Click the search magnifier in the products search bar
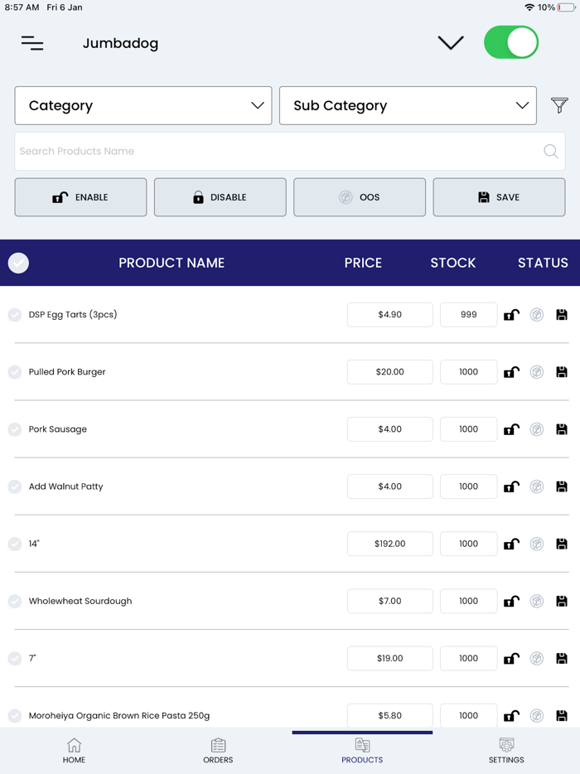This screenshot has width=580, height=774. [x=549, y=151]
